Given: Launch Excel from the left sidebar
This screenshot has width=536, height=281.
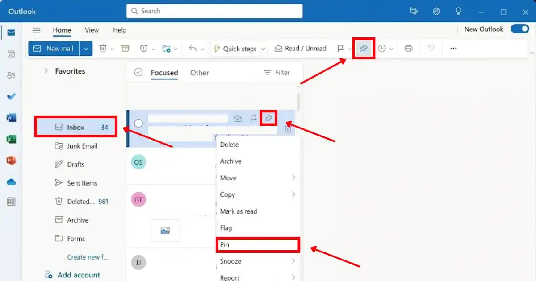Looking at the screenshot, I should [11, 139].
